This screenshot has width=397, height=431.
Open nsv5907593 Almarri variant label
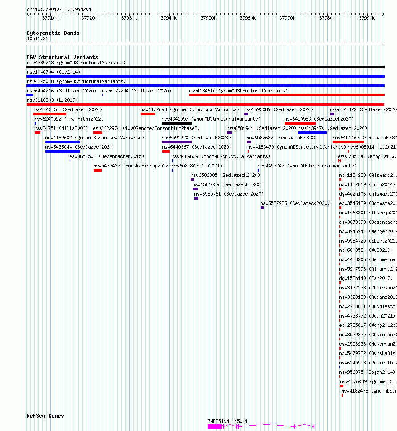[368, 269]
